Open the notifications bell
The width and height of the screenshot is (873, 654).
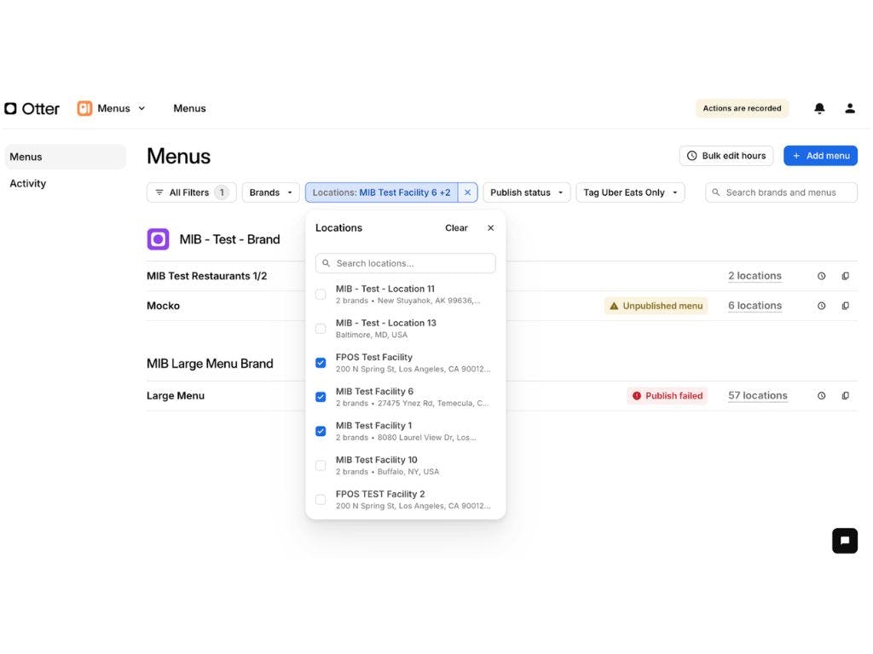tap(819, 108)
